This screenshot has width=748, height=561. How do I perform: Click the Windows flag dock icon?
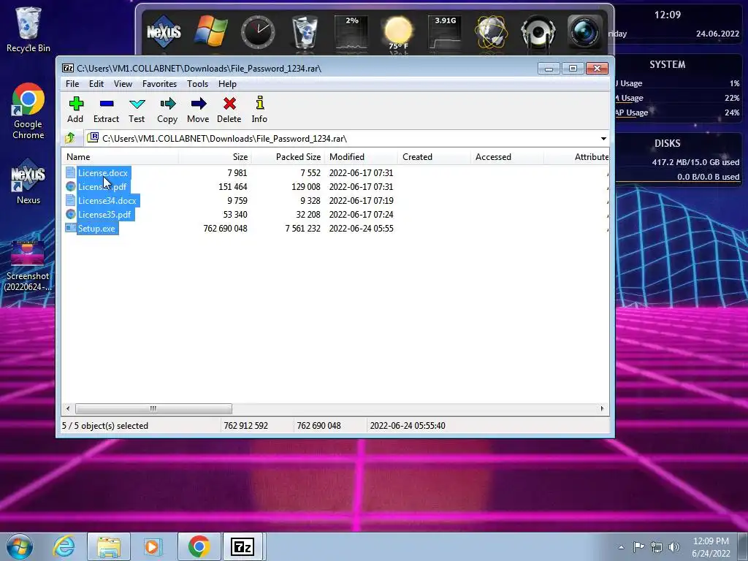coord(211,31)
